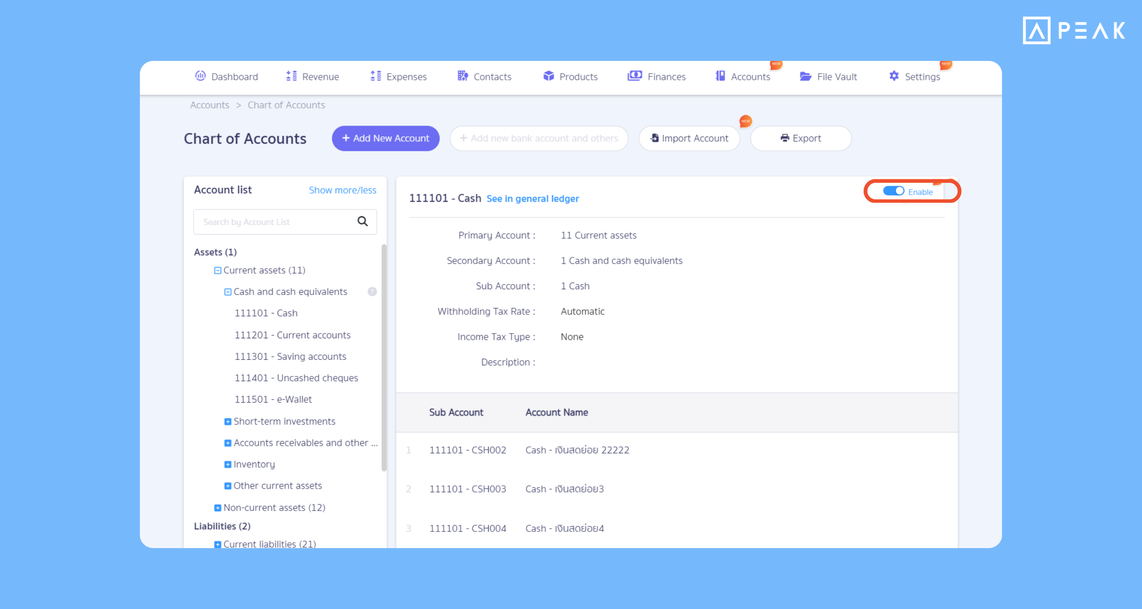Click the Expenses list icon
The height and width of the screenshot is (609, 1142).
[376, 76]
